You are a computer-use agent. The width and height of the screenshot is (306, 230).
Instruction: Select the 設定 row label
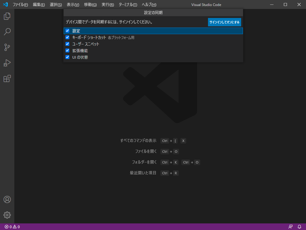[x=76, y=31]
